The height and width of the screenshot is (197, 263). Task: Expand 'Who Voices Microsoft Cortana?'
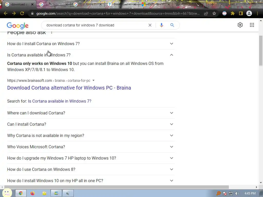tap(91, 147)
